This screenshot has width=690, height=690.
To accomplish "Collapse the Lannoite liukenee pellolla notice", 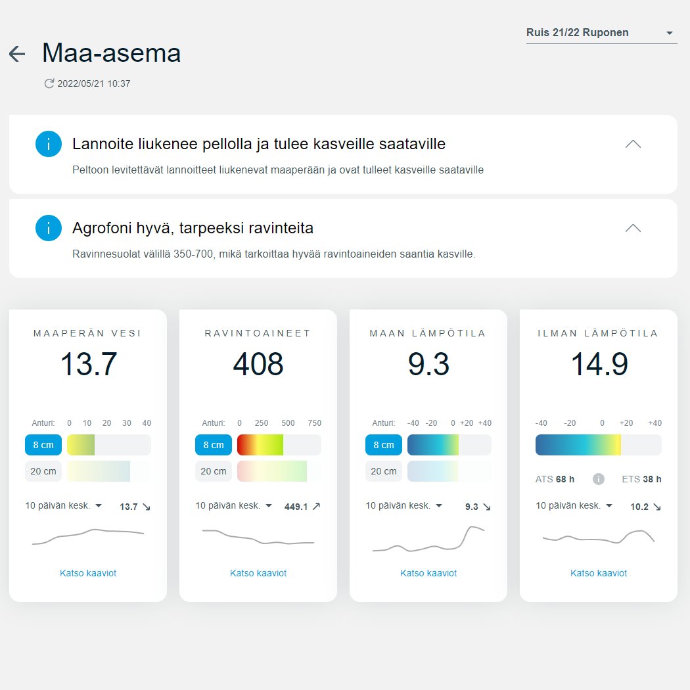I will tap(633, 144).
